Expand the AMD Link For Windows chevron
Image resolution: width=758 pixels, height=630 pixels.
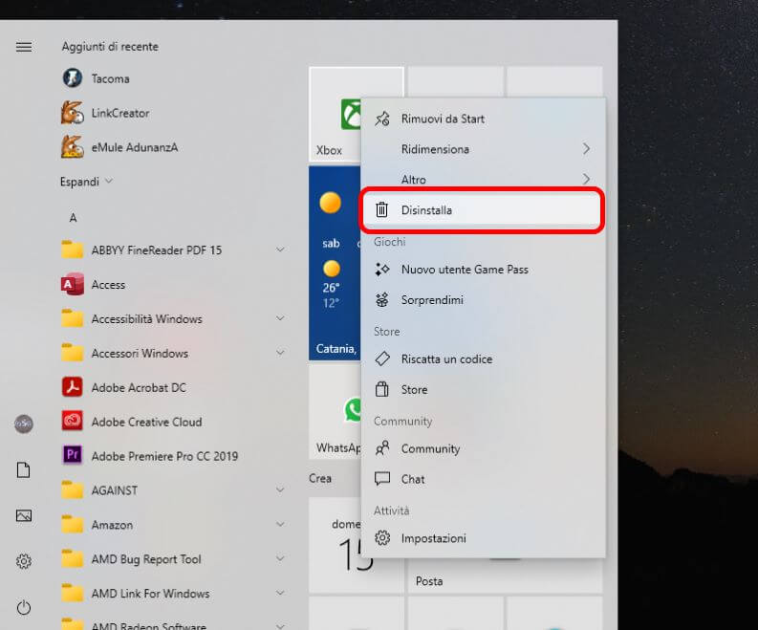280,593
